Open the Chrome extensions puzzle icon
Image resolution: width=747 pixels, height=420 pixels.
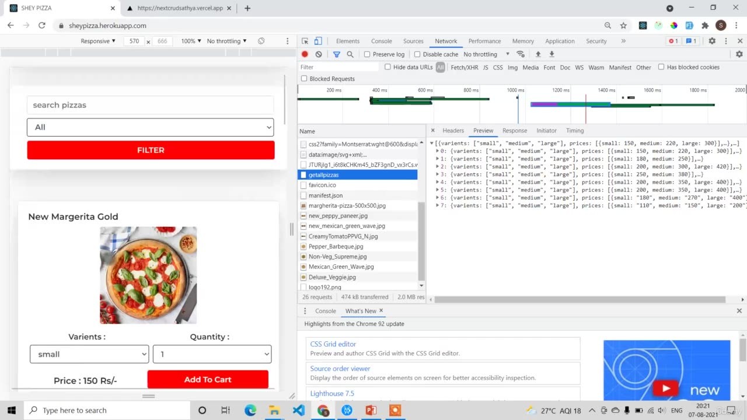pos(705,26)
